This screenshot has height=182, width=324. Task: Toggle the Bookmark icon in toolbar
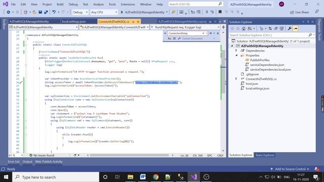[x=220, y=12]
